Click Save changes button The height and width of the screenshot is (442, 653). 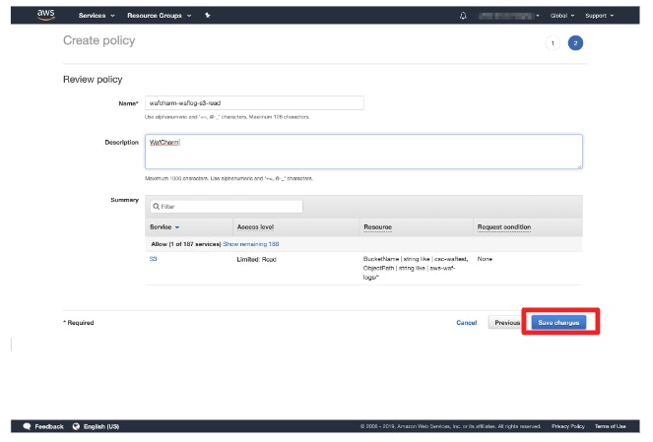pos(559,322)
